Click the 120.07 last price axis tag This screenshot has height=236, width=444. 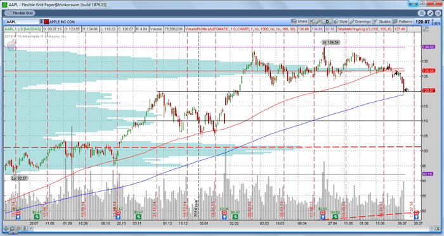[428, 90]
